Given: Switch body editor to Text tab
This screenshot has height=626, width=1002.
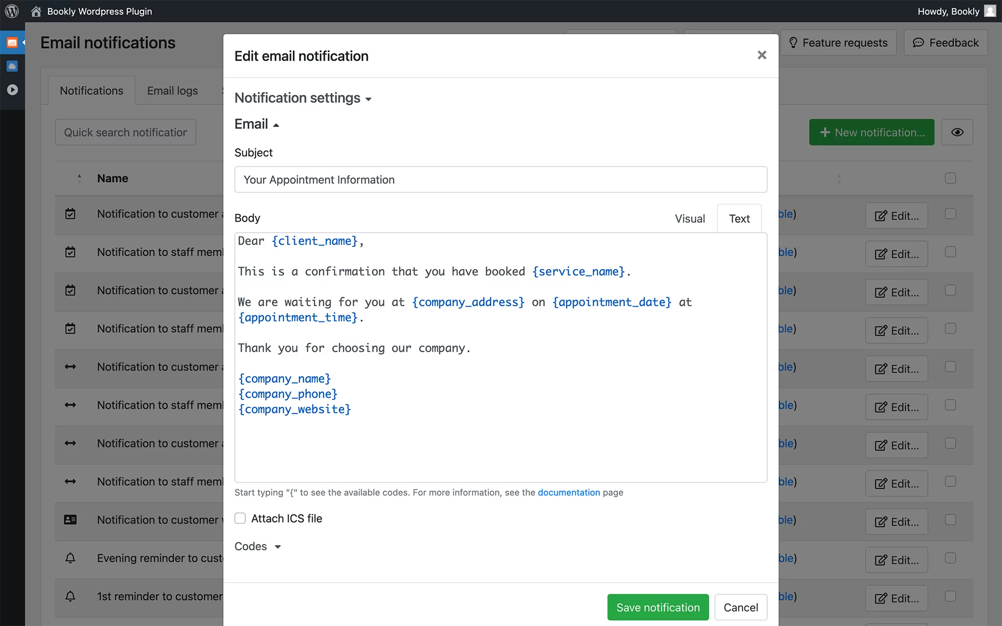Looking at the screenshot, I should [739, 219].
